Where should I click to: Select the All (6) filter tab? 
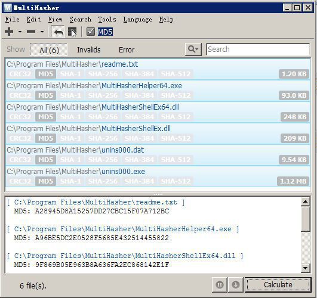coord(49,49)
